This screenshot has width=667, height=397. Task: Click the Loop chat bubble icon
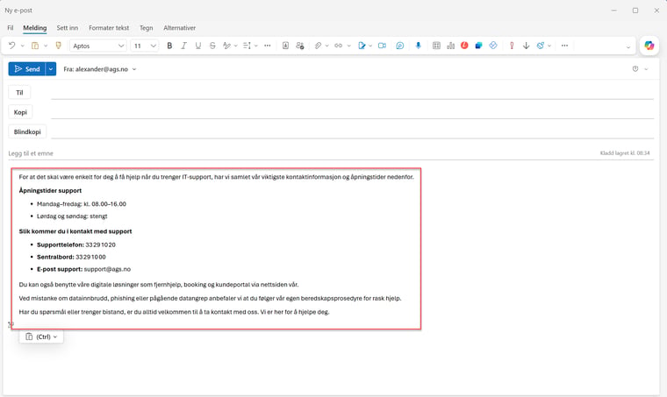400,46
